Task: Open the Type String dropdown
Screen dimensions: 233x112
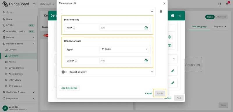Action: (124, 49)
